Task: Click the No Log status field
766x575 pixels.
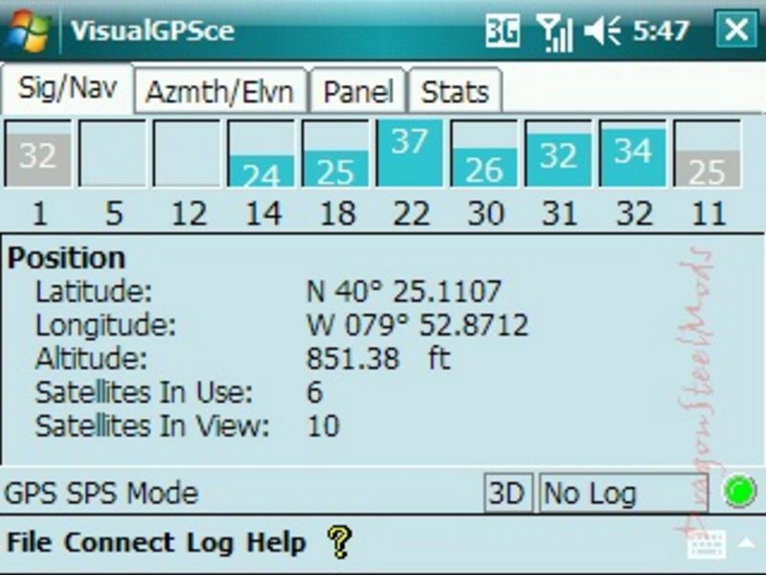Action: tap(626, 494)
